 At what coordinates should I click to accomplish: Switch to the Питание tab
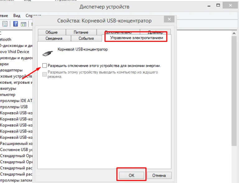tap(81, 32)
